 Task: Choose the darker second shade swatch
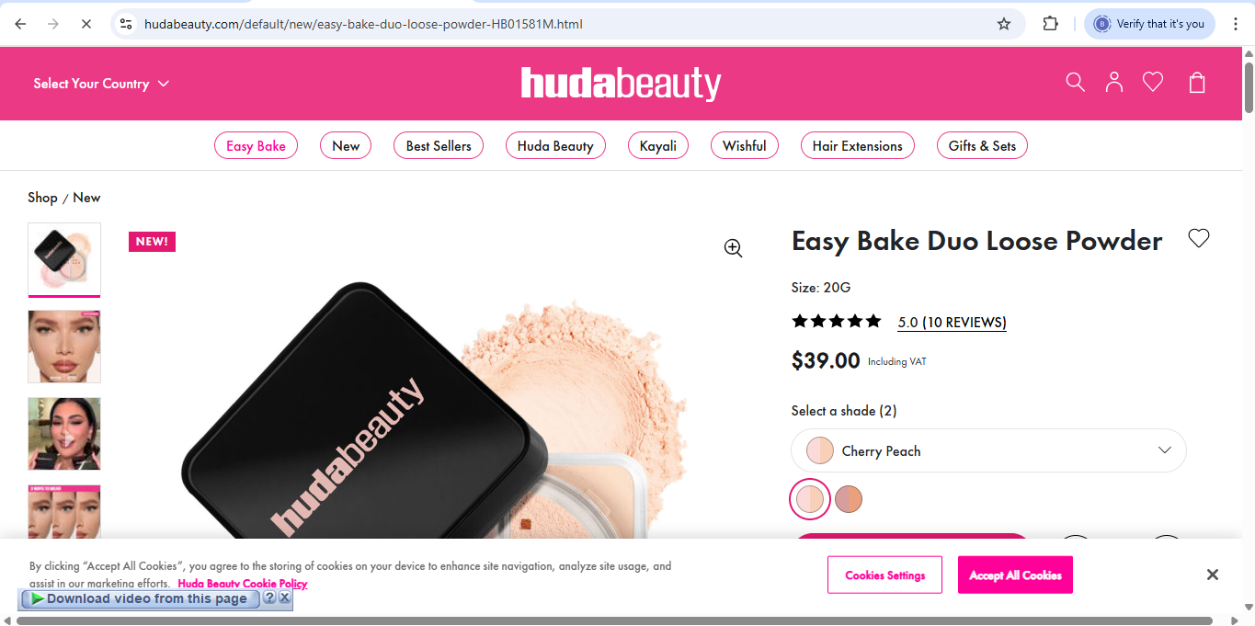click(849, 499)
